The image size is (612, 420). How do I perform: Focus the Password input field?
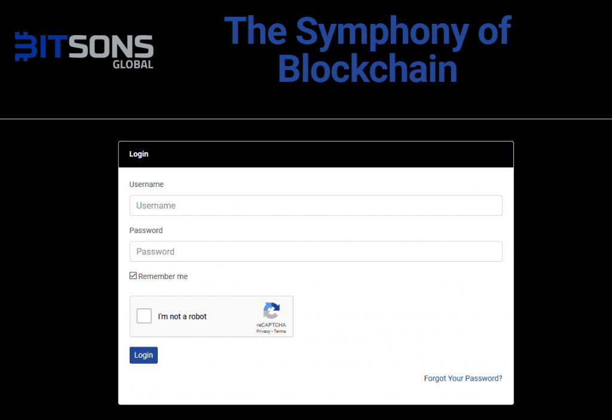[316, 252]
